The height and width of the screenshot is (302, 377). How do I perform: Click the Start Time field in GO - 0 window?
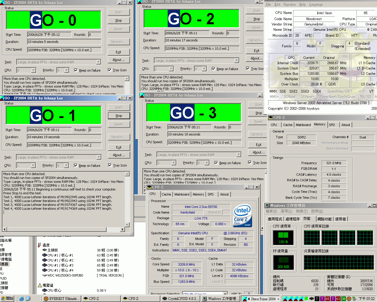point(49,35)
